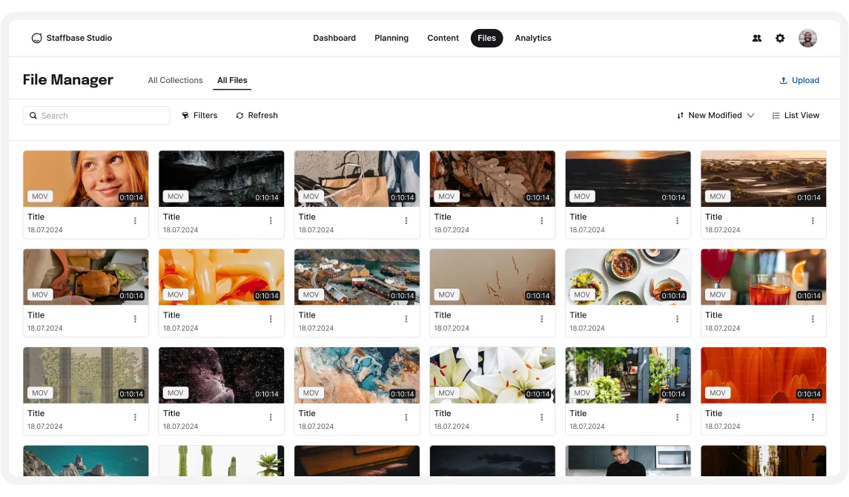Click inside the Search field
The height and width of the screenshot is (497, 849).
(x=96, y=115)
